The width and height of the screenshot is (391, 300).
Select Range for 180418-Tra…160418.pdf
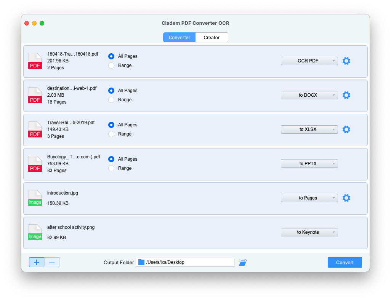point(111,65)
